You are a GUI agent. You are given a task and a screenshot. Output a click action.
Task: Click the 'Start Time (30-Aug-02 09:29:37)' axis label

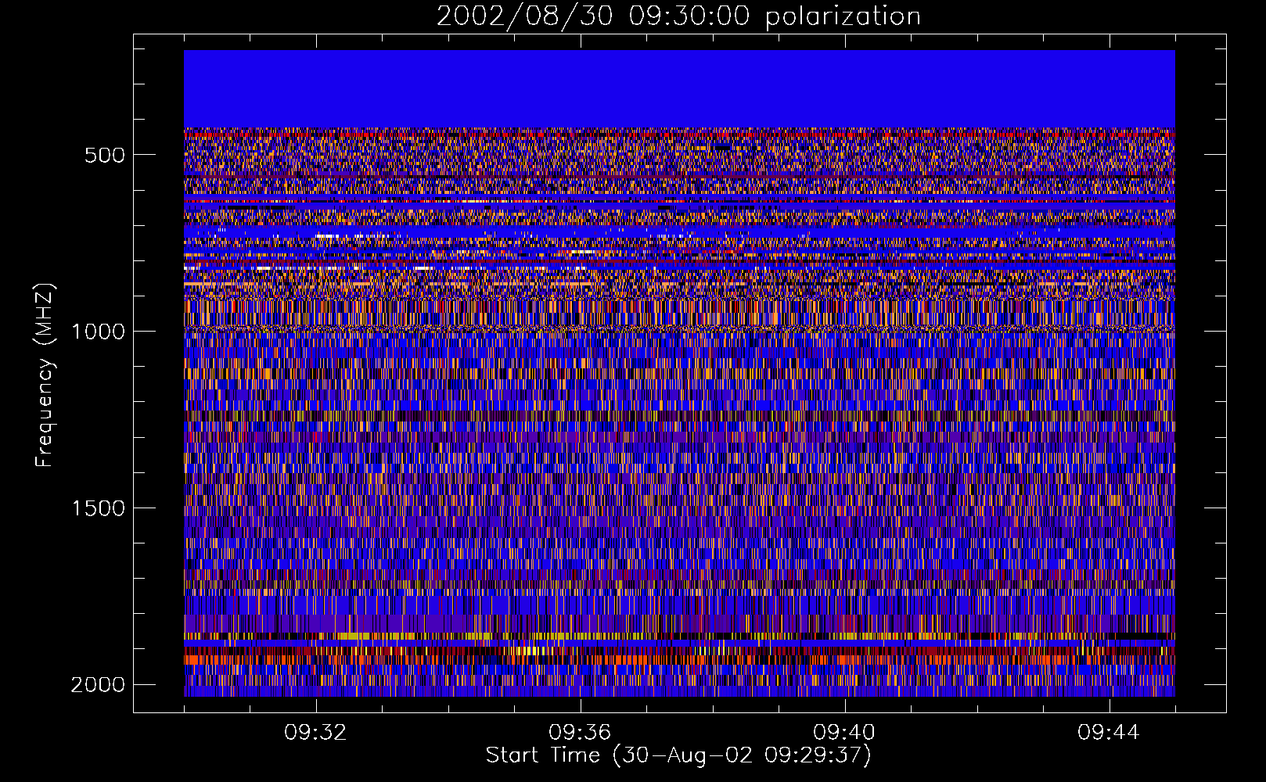[x=678, y=755]
